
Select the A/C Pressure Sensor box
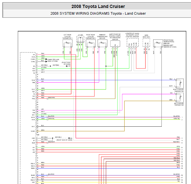115,44
